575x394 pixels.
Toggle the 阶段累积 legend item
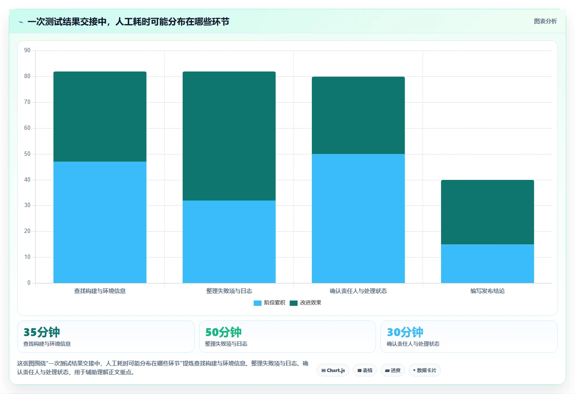pyautogui.click(x=269, y=303)
